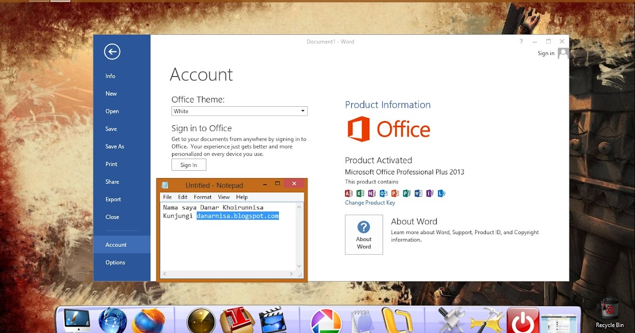Click the OneNote icon under product contents

(x=372, y=193)
